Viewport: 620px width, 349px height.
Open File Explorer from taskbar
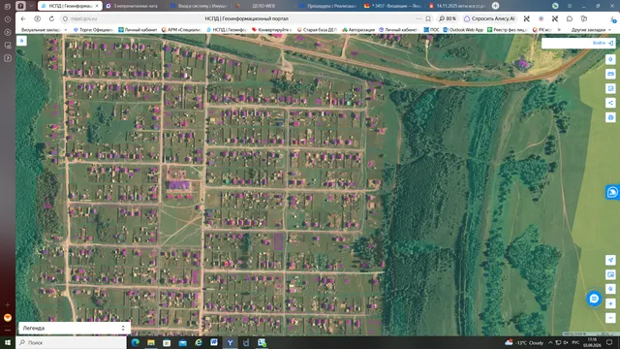click(151, 342)
